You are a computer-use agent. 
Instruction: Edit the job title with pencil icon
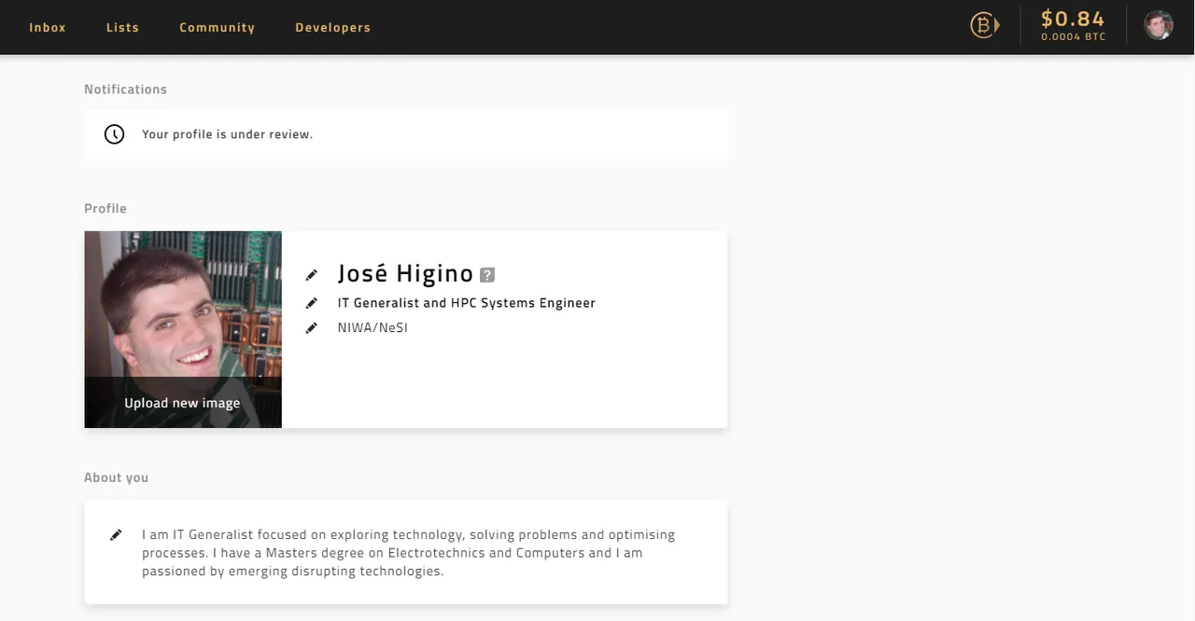tap(312, 303)
